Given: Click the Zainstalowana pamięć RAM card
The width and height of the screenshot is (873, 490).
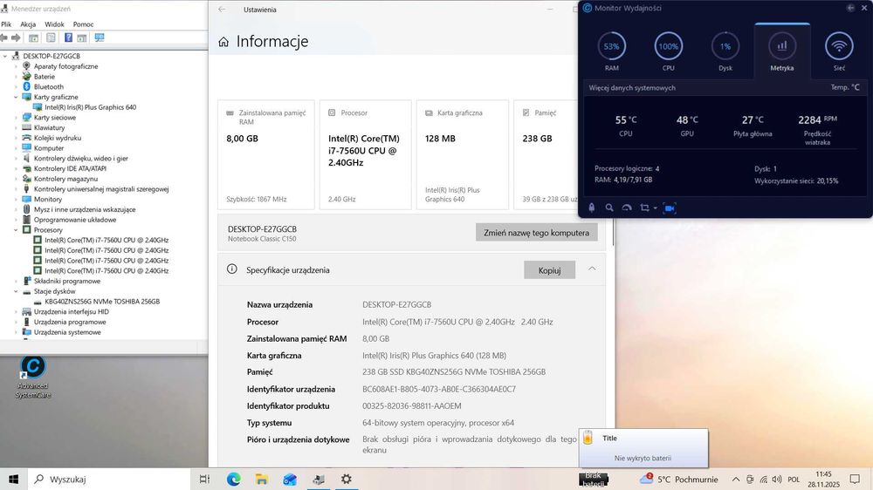Looking at the screenshot, I should [266, 154].
